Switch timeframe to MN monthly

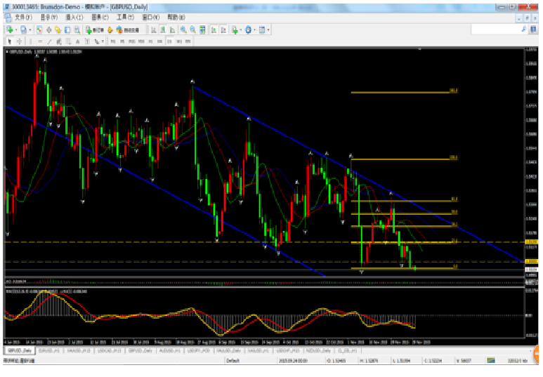pyautogui.click(x=188, y=41)
